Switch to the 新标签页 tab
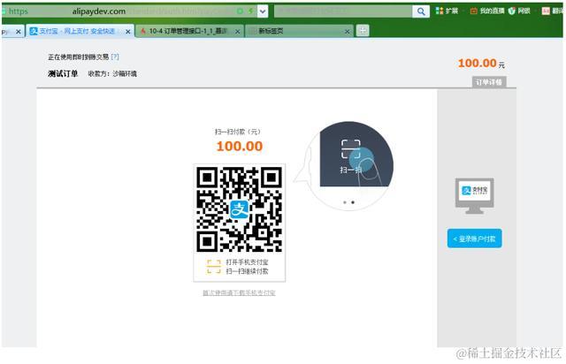566x364 pixels. pos(300,32)
